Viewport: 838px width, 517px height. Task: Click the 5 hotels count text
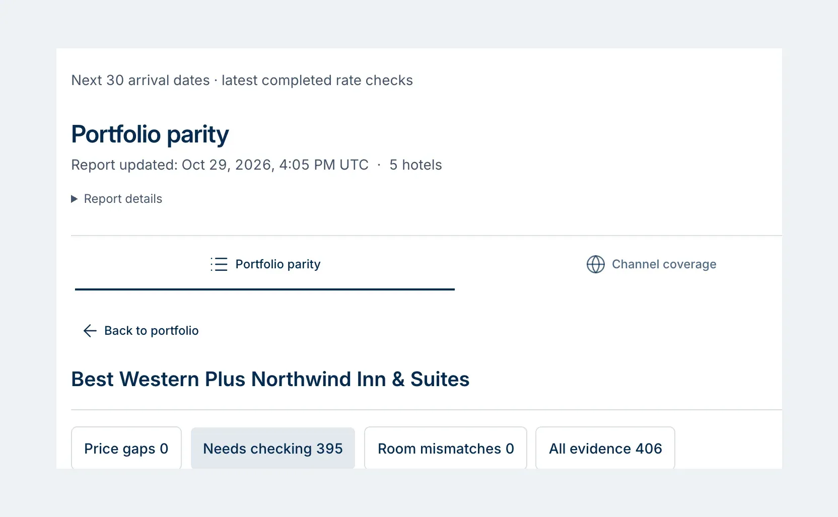pos(415,165)
